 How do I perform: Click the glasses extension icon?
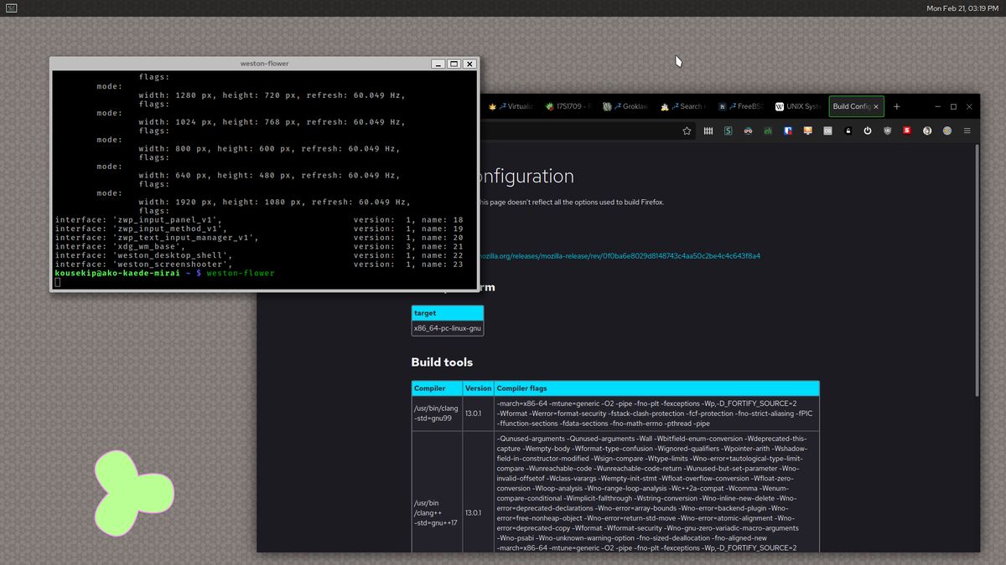point(748,131)
